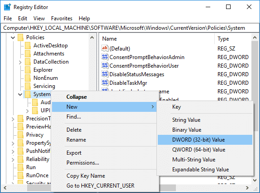Click the Policies folder icon
Image resolution: width=260 pixels, height=193 pixels.
point(20,37)
